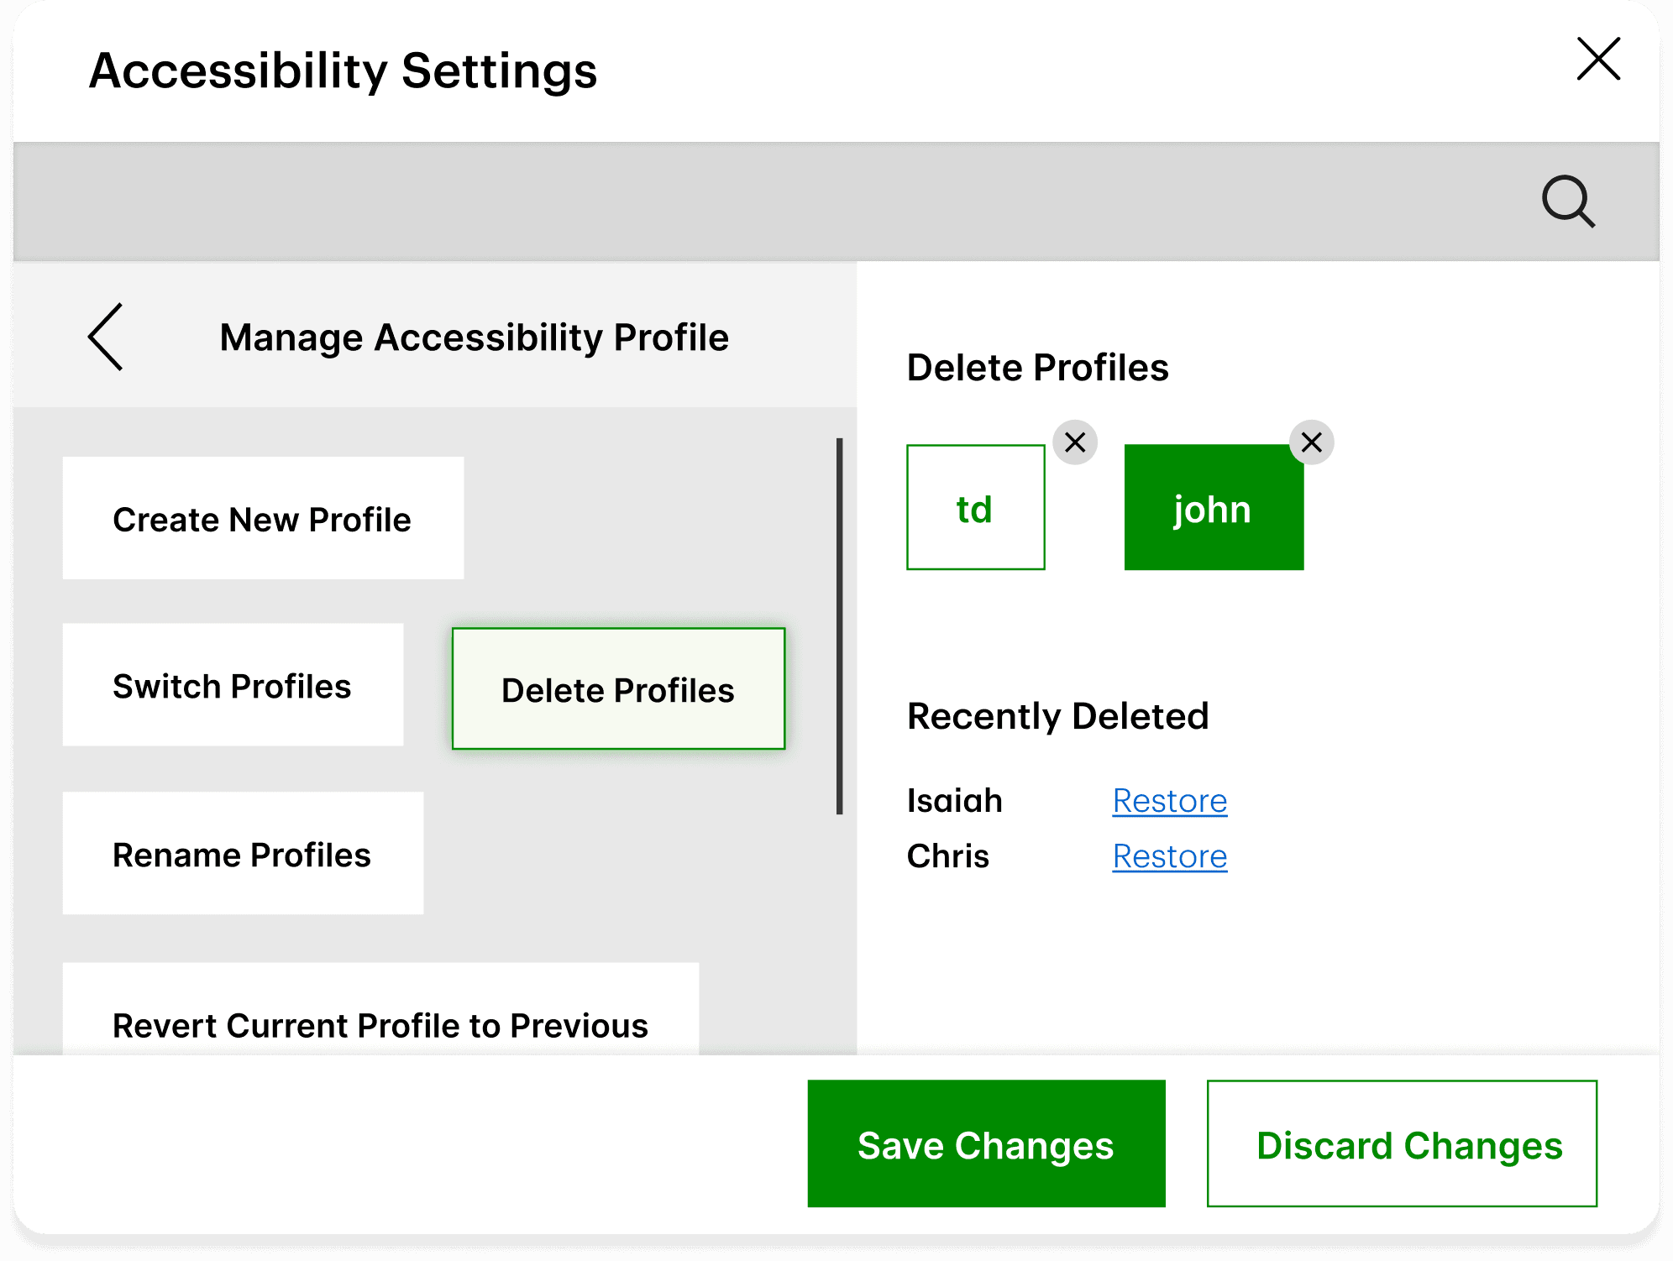Viewport: 1673px width, 1261px height.
Task: Click the Chris name in Recently Deleted
Action: tap(948, 856)
